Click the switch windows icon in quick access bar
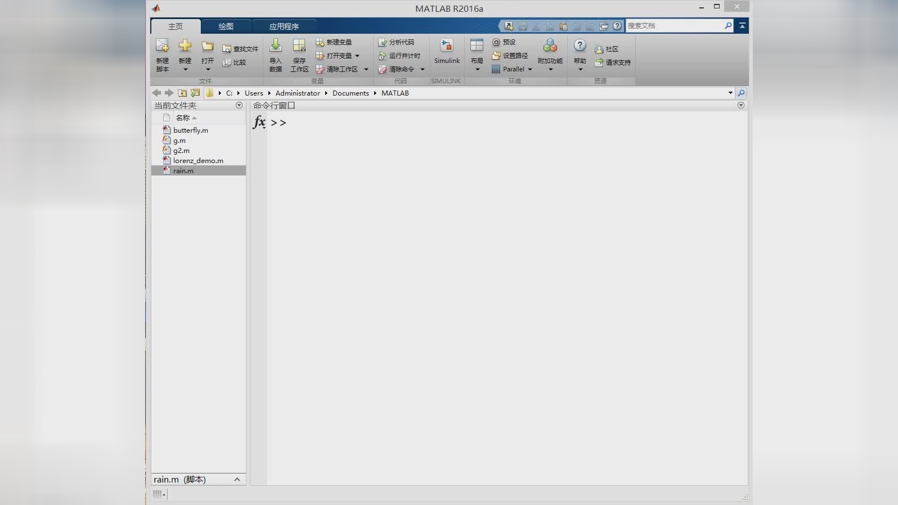 604,26
